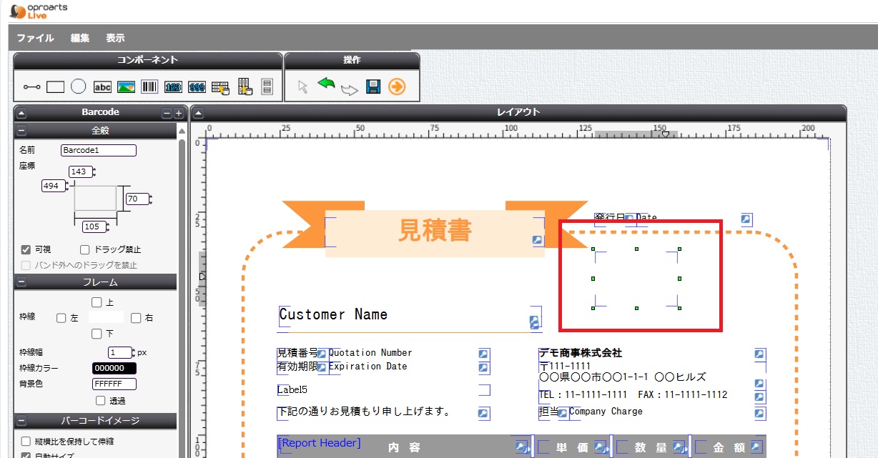Click the plus button in Barcode header
This screenshot has height=458, width=878.
tap(179, 113)
